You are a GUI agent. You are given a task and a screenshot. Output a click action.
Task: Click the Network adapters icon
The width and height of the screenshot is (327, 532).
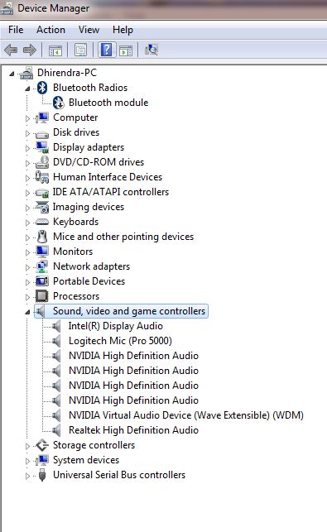click(x=42, y=266)
